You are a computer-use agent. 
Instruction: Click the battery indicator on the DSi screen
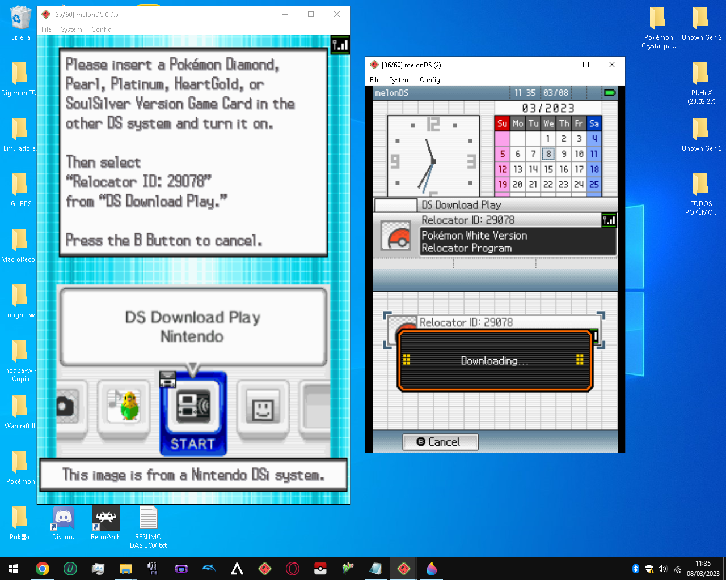click(610, 92)
